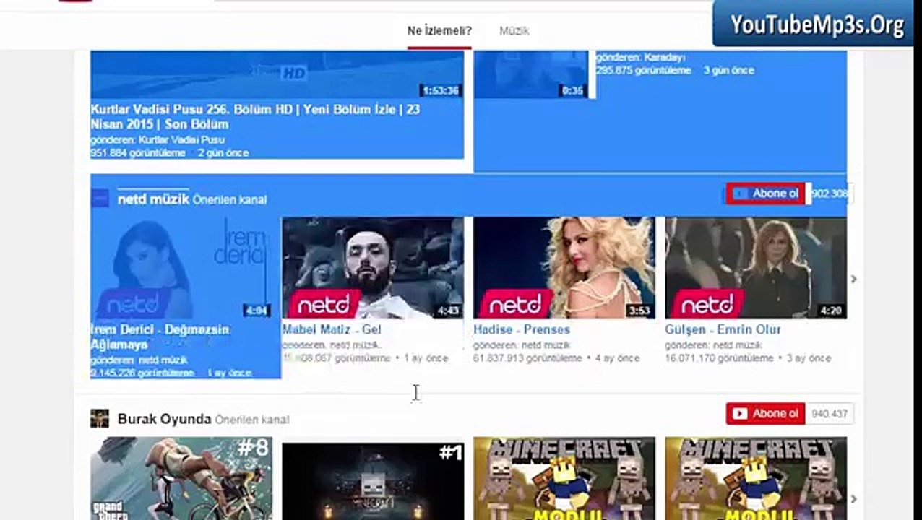Viewport: 922px width, 520px height.
Task: Show next videos in Burak Oyunda row
Action: point(853,498)
